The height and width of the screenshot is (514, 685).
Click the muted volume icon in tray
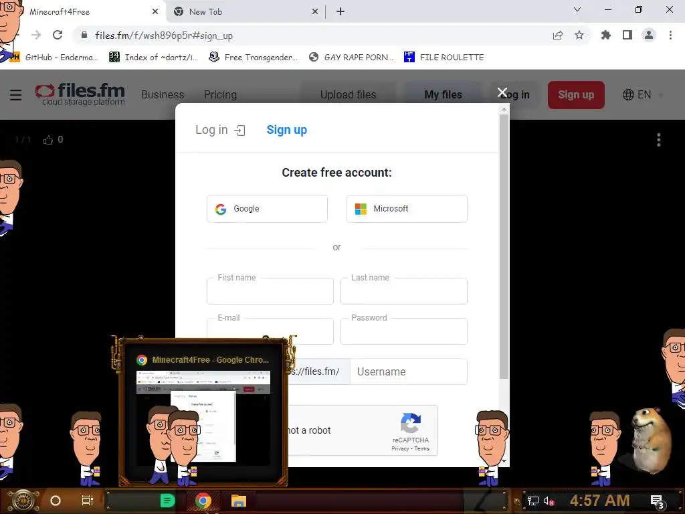pyautogui.click(x=549, y=501)
